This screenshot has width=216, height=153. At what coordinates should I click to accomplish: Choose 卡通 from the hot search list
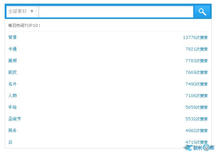(x=13, y=49)
